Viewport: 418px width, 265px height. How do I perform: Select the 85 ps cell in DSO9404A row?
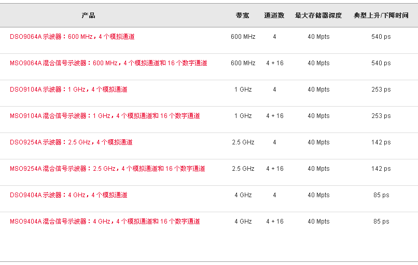coord(381,195)
